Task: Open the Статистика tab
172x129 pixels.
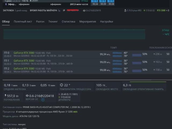Action: point(68,21)
